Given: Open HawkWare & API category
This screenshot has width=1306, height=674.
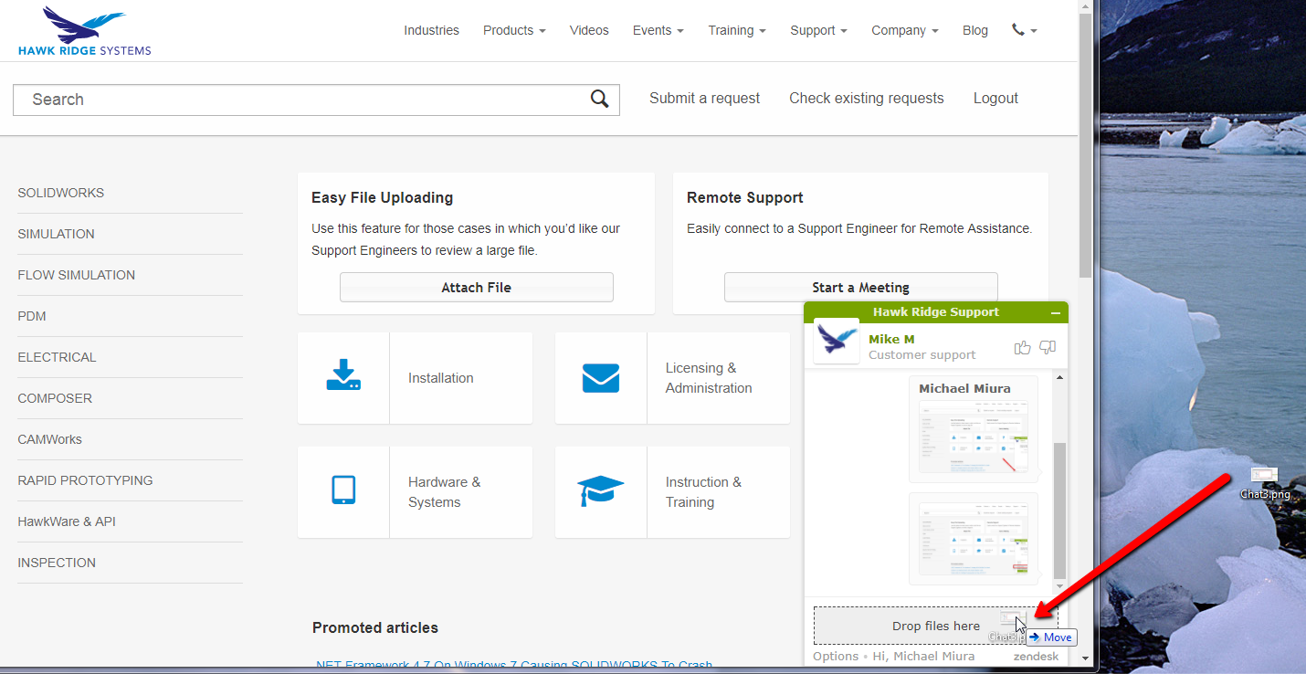Looking at the screenshot, I should [67, 521].
